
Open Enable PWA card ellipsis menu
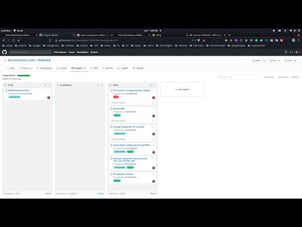point(153,108)
